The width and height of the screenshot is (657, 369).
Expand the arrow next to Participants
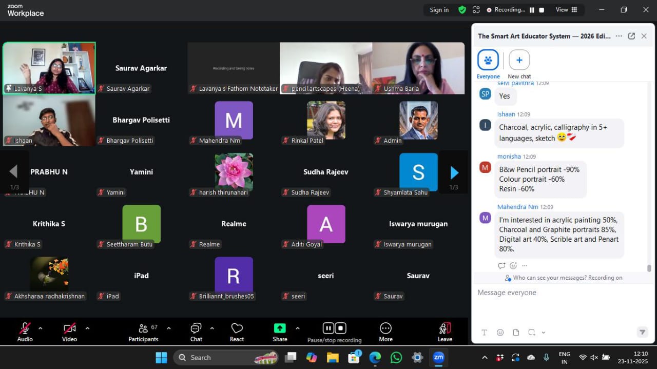(x=168, y=328)
